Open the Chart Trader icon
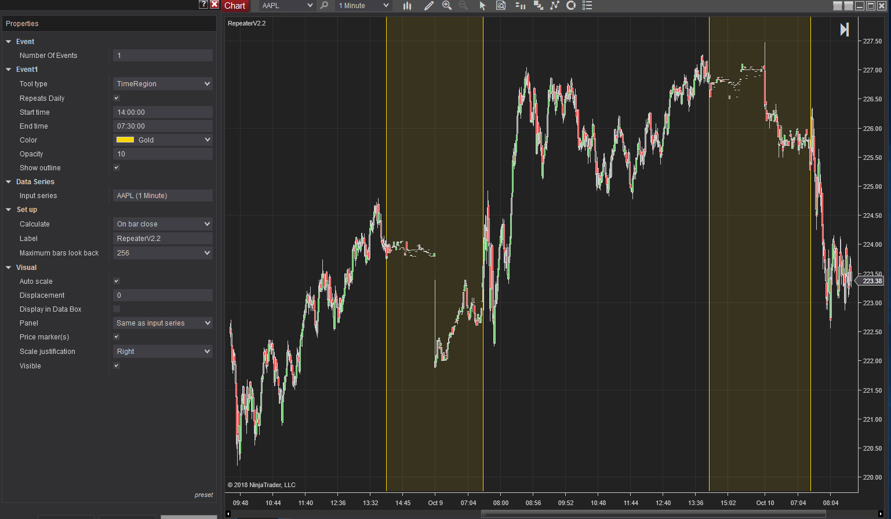891x519 pixels. [x=520, y=5]
